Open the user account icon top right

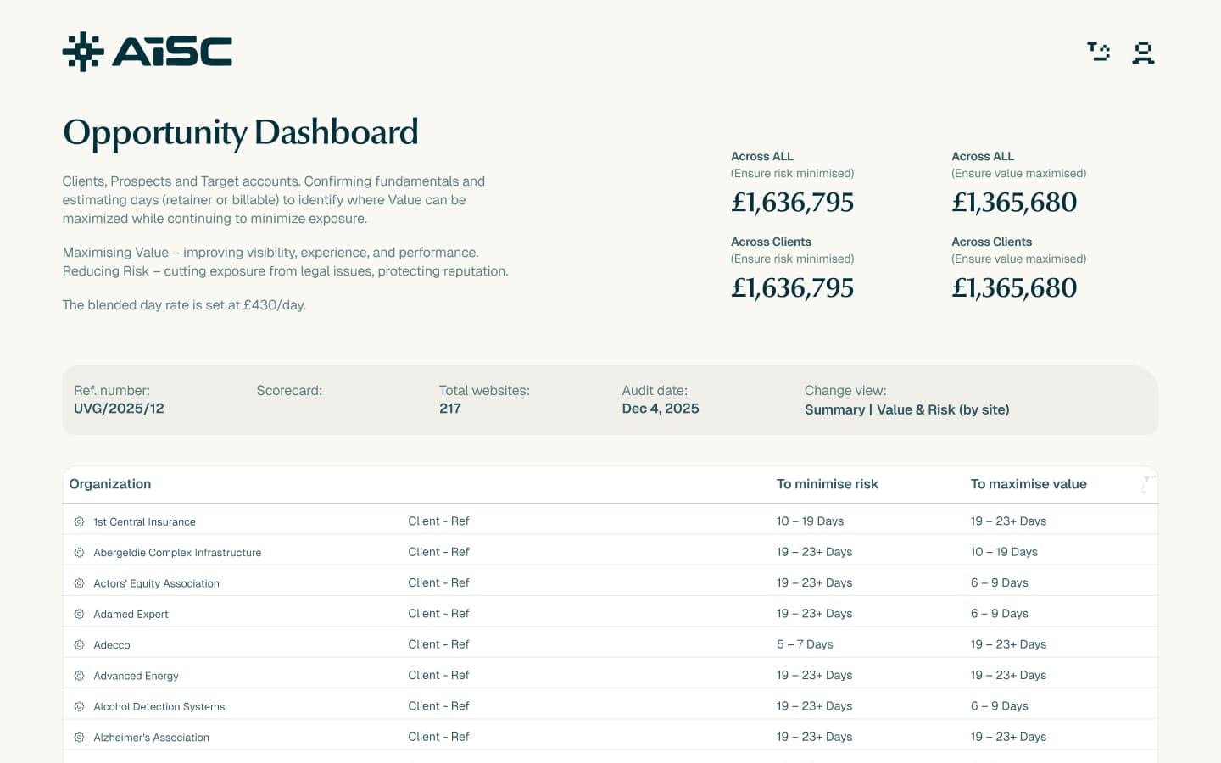coord(1143,52)
